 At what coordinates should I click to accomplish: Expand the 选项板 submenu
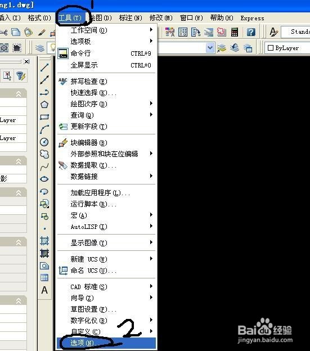[106, 41]
